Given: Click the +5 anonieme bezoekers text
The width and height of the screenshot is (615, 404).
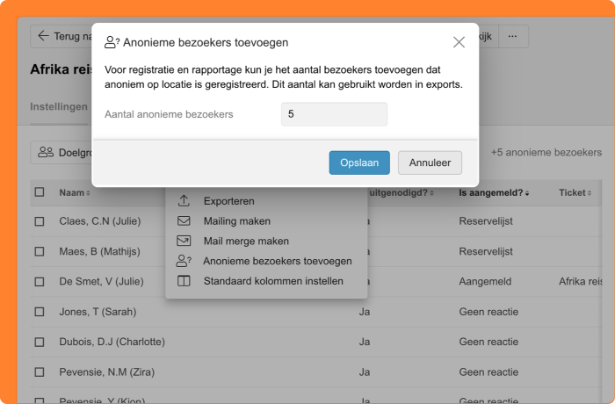Looking at the screenshot, I should [546, 153].
